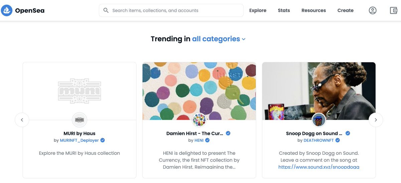
Task: Expand the all categories dropdown
Action: pos(219,39)
